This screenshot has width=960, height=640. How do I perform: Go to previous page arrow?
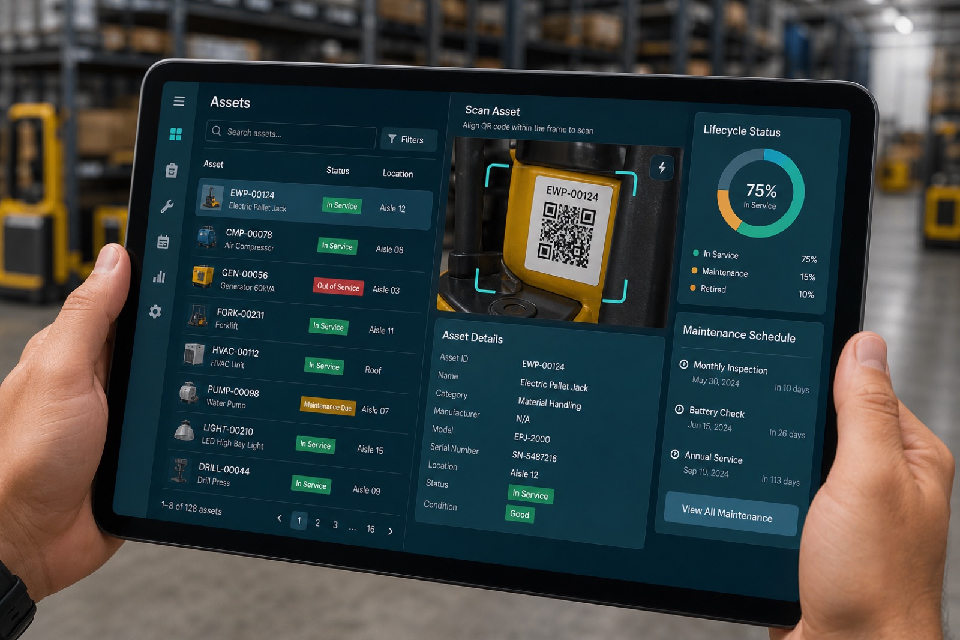pos(280,518)
